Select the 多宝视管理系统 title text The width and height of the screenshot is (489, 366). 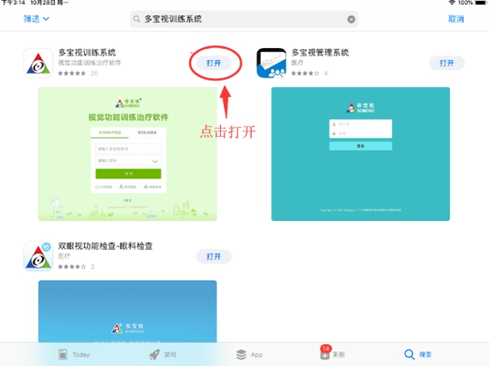click(x=320, y=52)
